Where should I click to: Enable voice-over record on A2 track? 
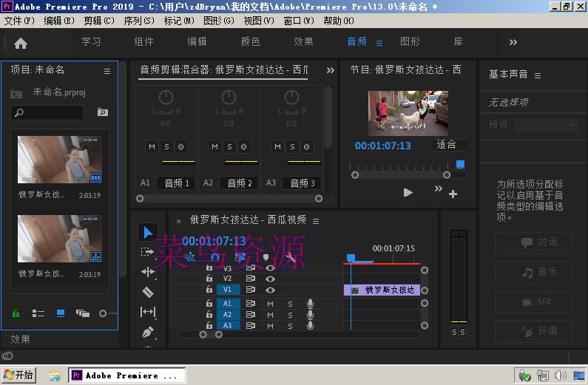pyautogui.click(x=310, y=315)
